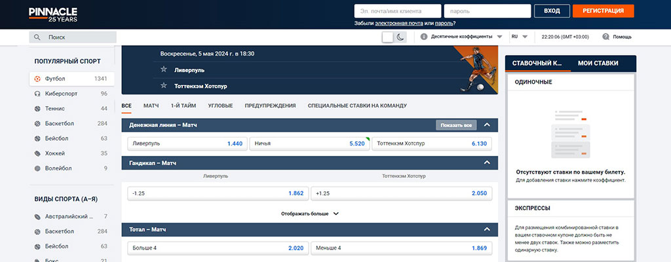This screenshot has height=262, width=671.
Task: Open the Десятичные коэффициенты dropdown
Action: 467,37
